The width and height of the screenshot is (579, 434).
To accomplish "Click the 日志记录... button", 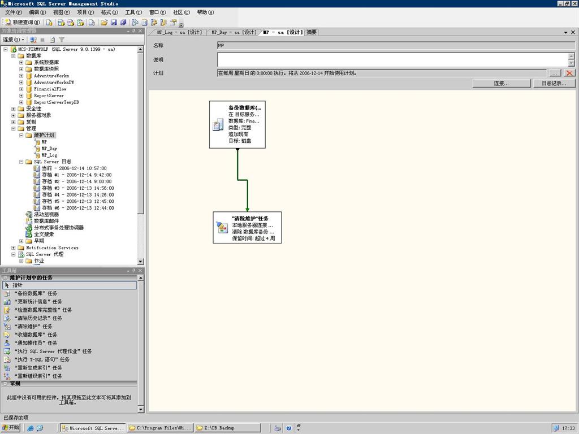I will [x=554, y=84].
